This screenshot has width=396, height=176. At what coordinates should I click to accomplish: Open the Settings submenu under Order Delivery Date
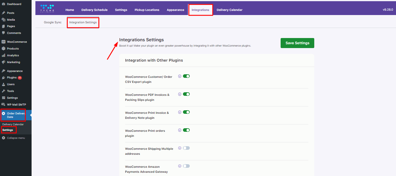click(x=8, y=130)
